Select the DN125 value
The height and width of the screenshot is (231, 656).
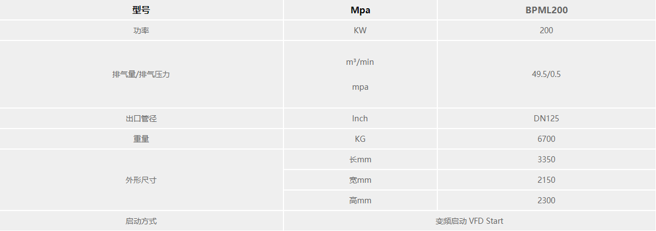click(x=546, y=119)
